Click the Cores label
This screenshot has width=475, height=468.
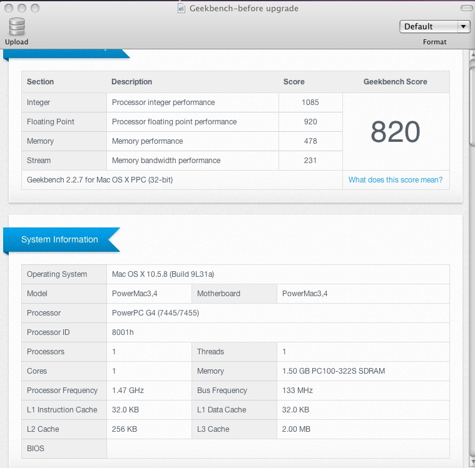37,371
